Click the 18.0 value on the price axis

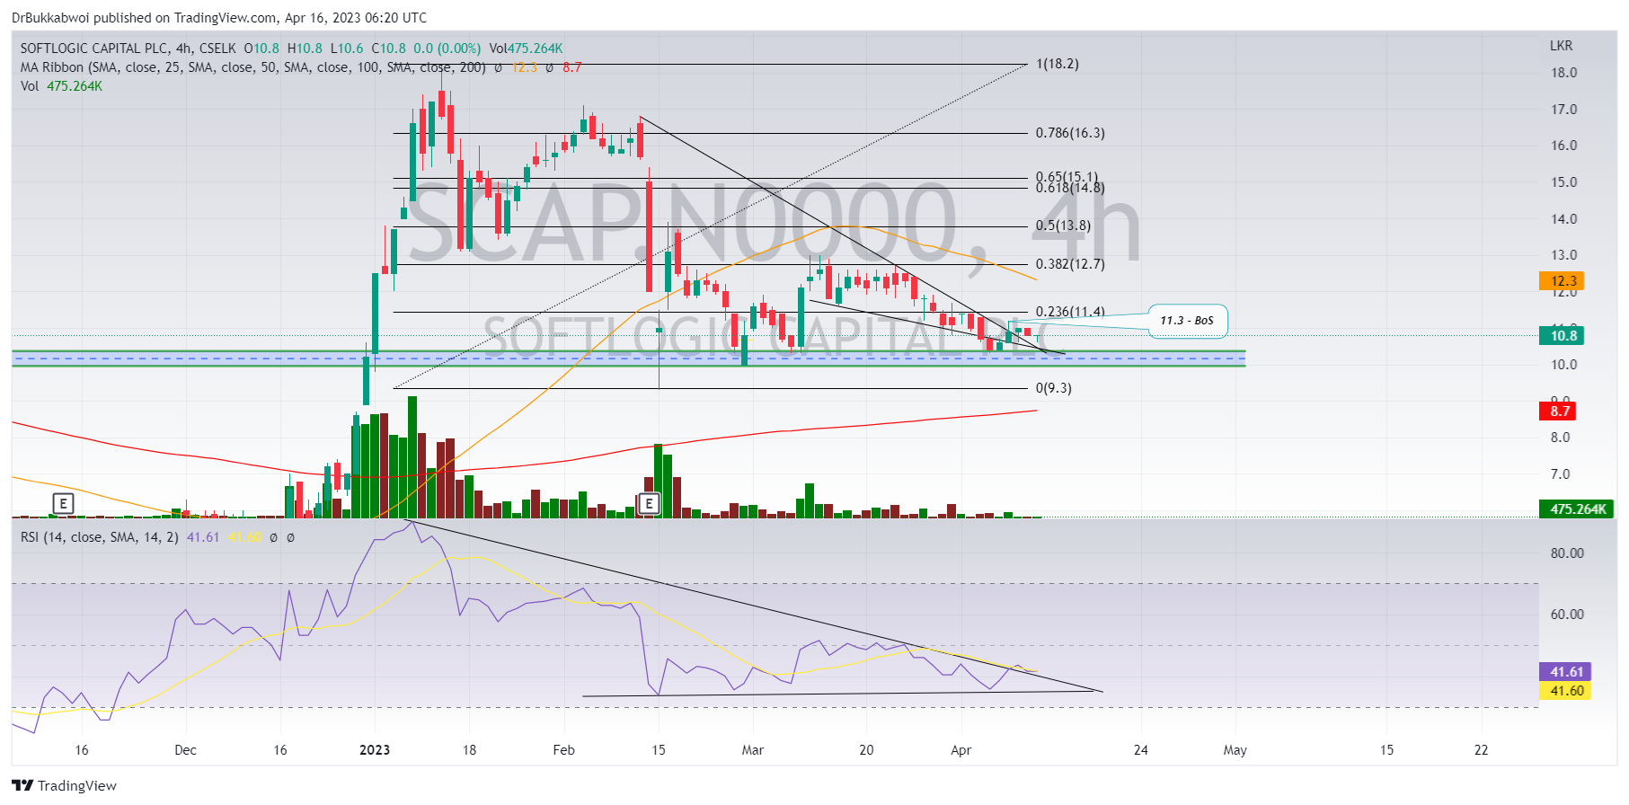[1563, 73]
